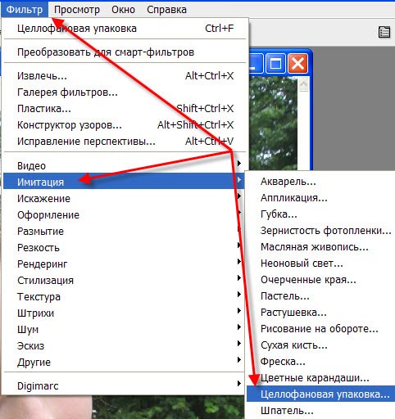The width and height of the screenshot is (395, 419).
Task: Open the Пластика... filter
Action: pos(125,109)
